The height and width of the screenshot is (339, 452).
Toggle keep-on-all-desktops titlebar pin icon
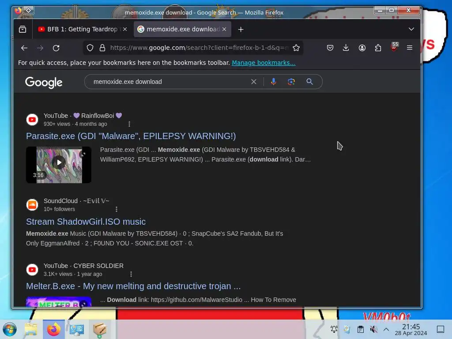pos(29,11)
